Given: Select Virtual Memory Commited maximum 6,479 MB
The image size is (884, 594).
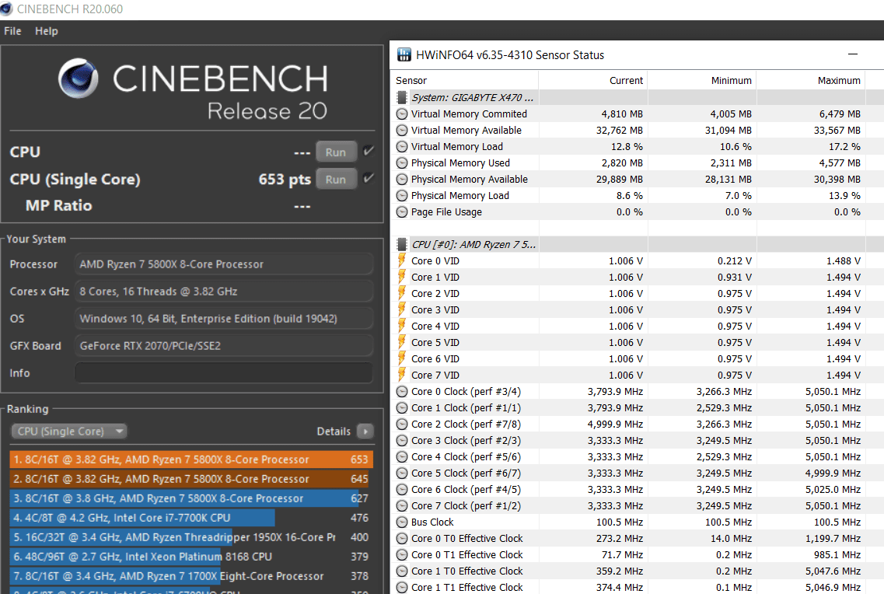Looking at the screenshot, I should click(840, 114).
